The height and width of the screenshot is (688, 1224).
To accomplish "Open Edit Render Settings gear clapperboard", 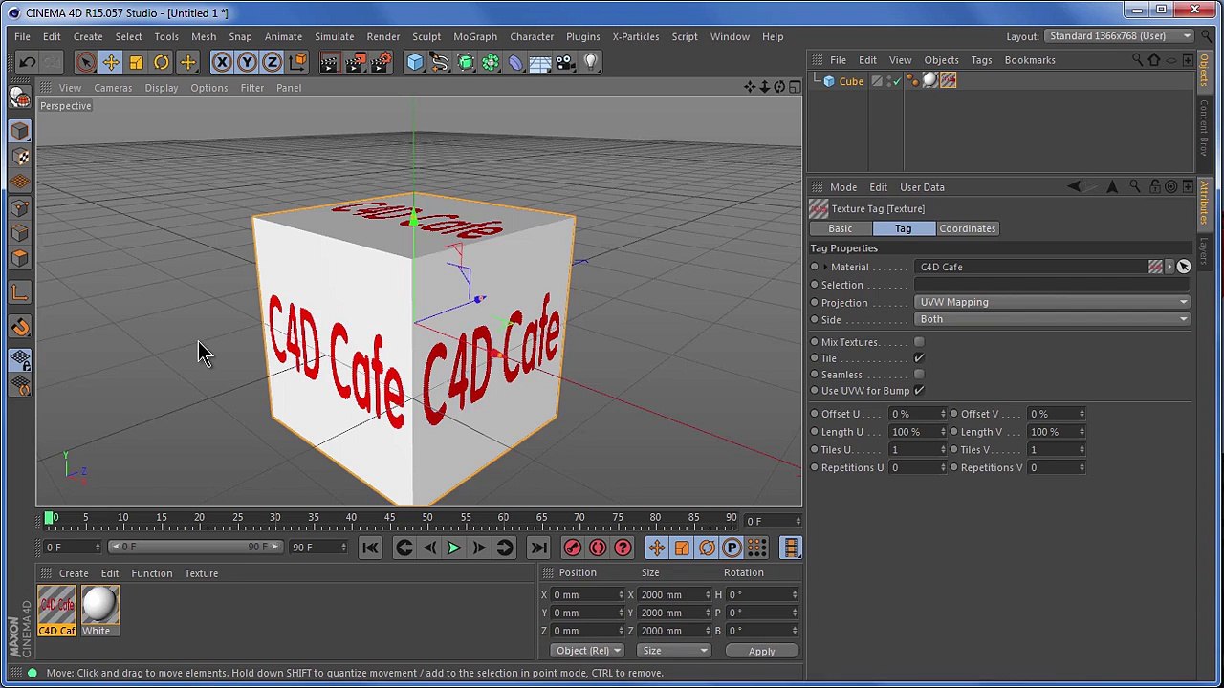I will pos(381,62).
